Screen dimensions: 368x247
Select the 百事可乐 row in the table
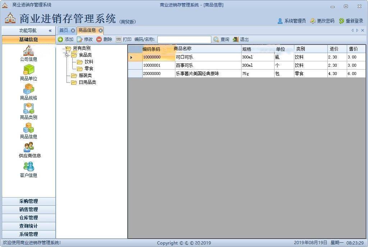[184, 65]
